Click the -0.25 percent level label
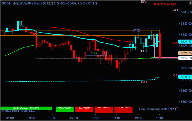 pos(176,75)
